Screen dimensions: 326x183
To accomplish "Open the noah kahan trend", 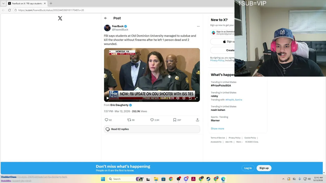I will [x=218, y=110].
